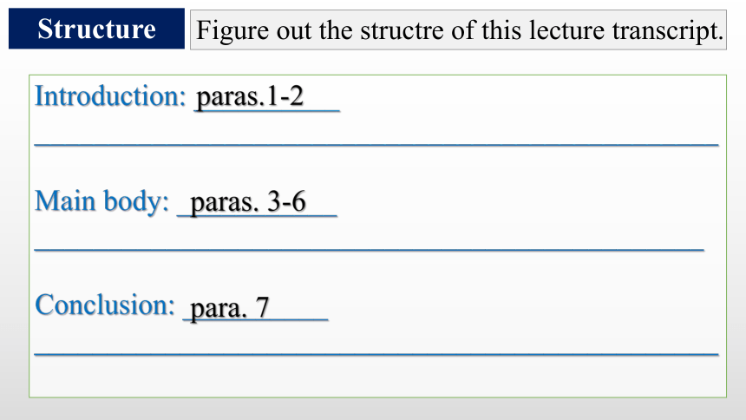746x420 pixels.
Task: Select the blue "Introduction:" label
Action: 110,96
